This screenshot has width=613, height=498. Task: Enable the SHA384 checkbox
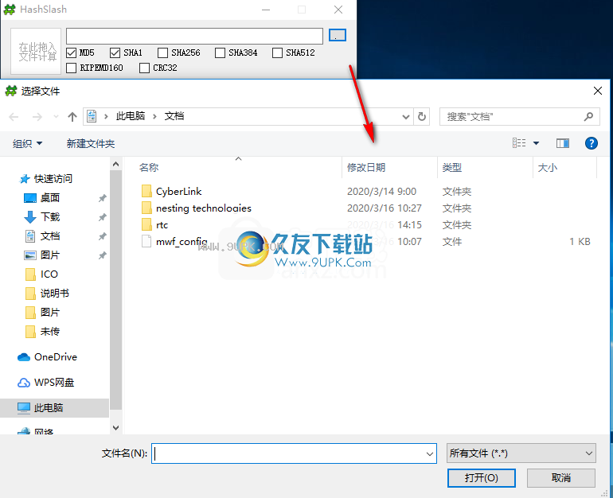(220, 53)
